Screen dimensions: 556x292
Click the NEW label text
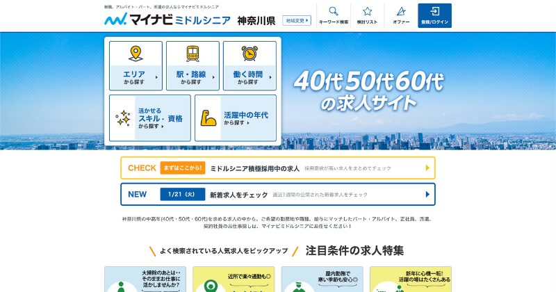click(x=137, y=194)
